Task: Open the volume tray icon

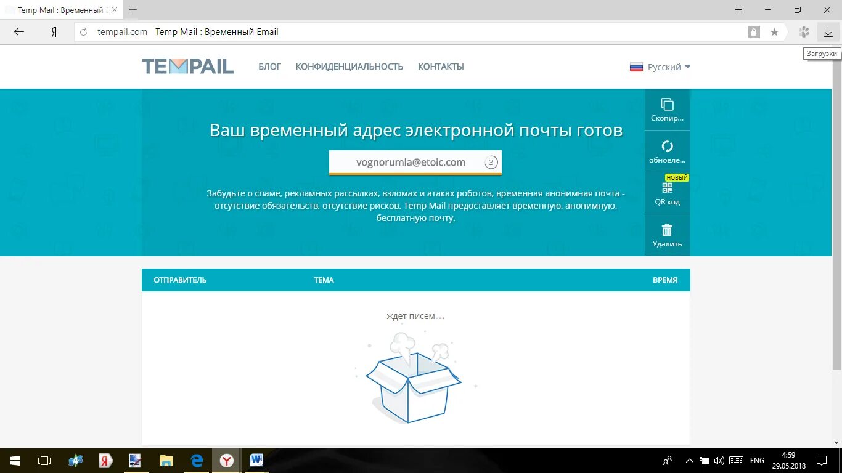Action: coord(719,461)
